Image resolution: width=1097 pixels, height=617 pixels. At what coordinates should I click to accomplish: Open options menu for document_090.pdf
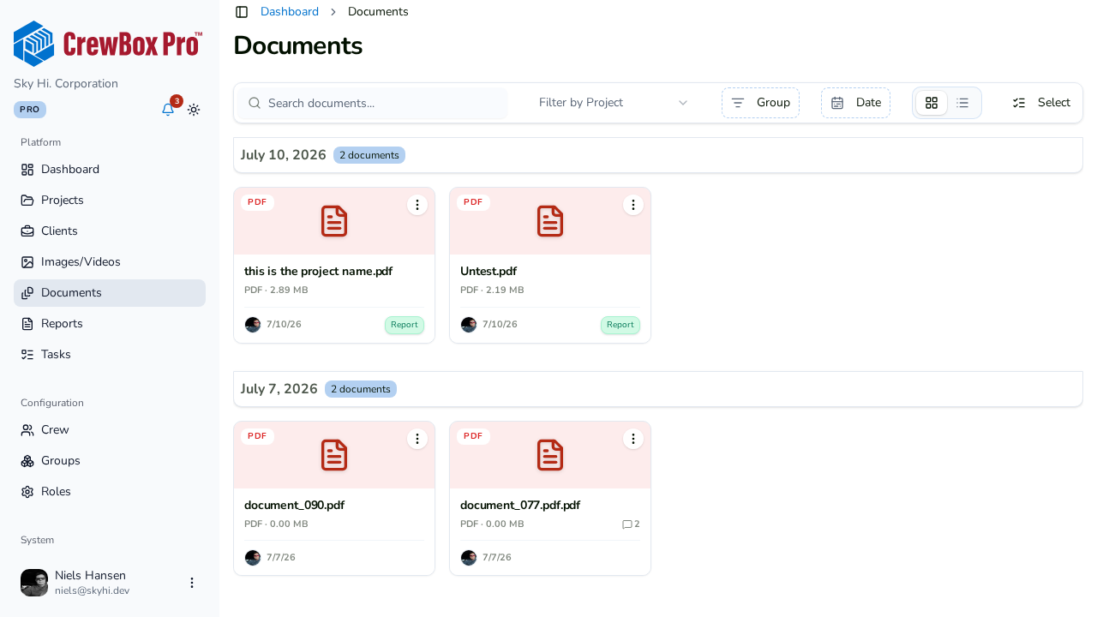coord(417,439)
